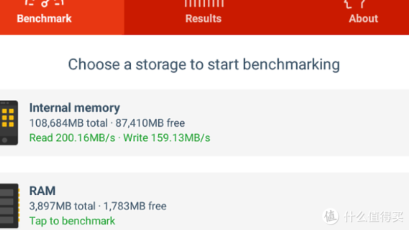The width and height of the screenshot is (409, 230).
Task: Select the Internal memory phone icon
Action: click(x=9, y=122)
